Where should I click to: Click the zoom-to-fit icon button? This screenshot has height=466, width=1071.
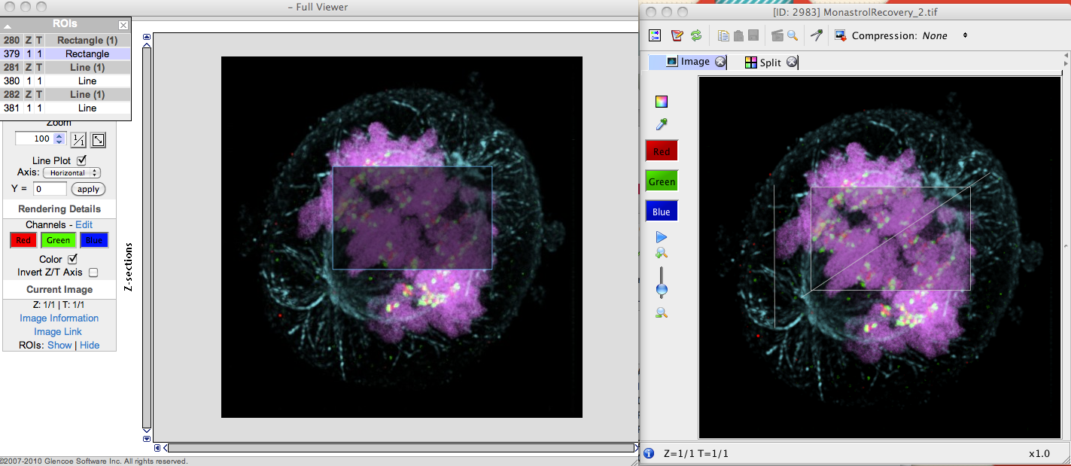(99, 139)
